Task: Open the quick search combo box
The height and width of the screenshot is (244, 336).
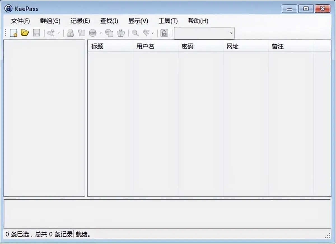Action: point(204,33)
